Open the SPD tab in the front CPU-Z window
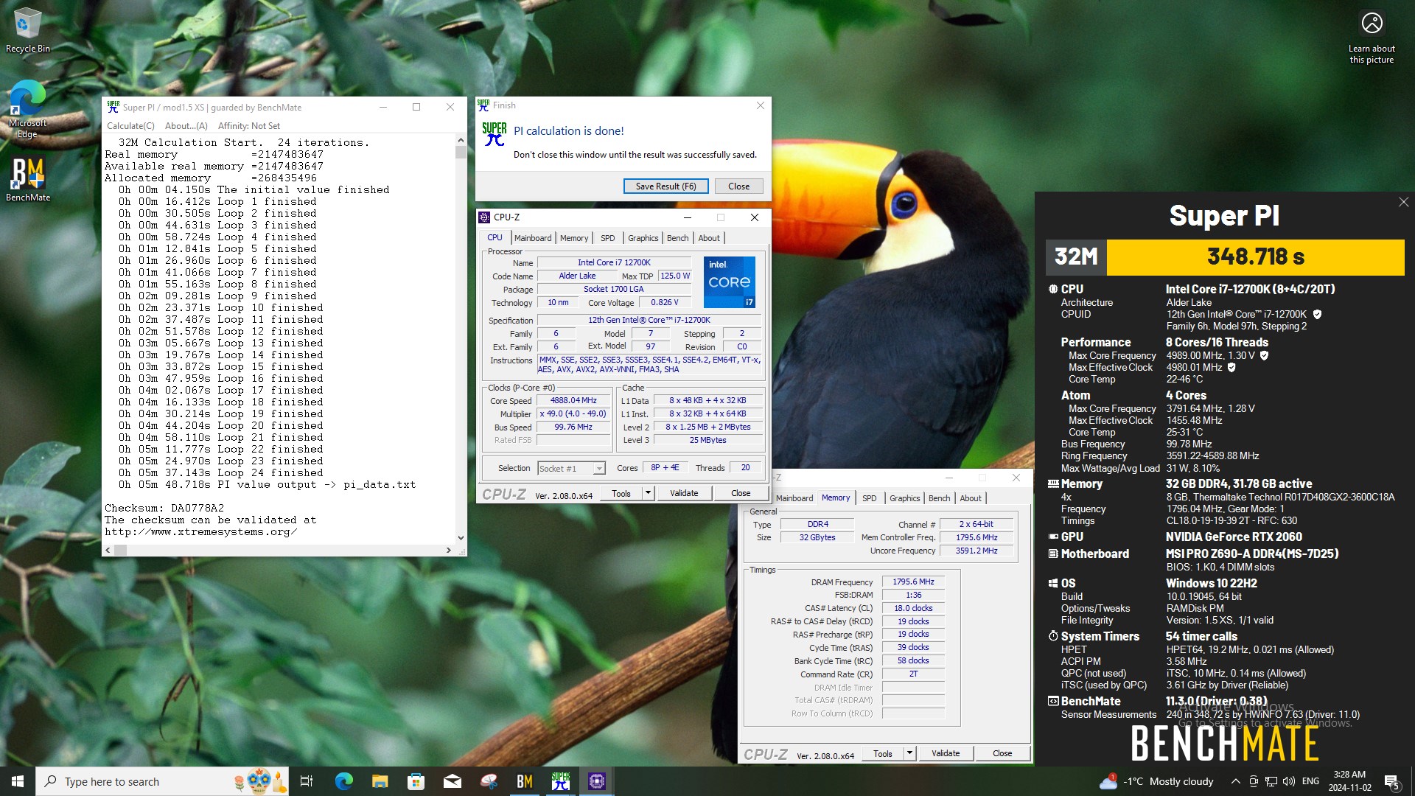The width and height of the screenshot is (1415, 796). (607, 238)
